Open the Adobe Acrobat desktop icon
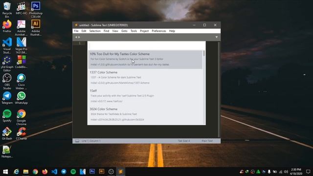Screen dimensions: 313x176 [x=22, y=28]
